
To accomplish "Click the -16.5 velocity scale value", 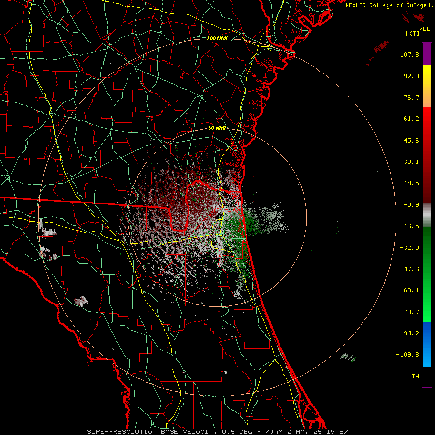I will pos(409,226).
